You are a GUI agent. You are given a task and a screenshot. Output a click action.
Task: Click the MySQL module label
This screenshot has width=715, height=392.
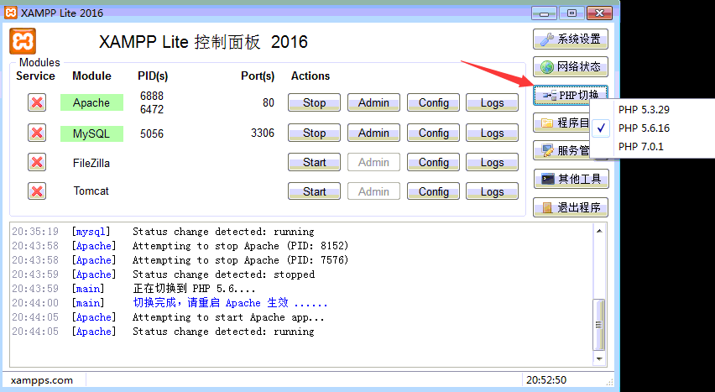pyautogui.click(x=91, y=133)
